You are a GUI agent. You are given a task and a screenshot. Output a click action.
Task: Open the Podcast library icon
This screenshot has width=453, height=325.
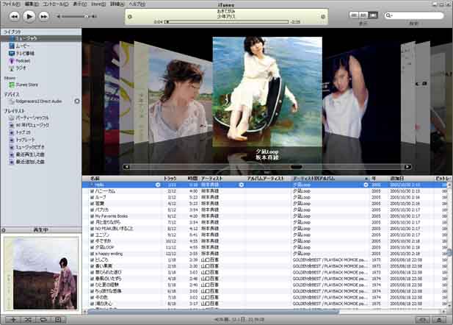click(x=12, y=61)
